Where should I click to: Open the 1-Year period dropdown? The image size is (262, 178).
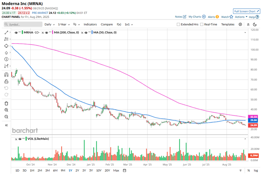tap(64, 24)
